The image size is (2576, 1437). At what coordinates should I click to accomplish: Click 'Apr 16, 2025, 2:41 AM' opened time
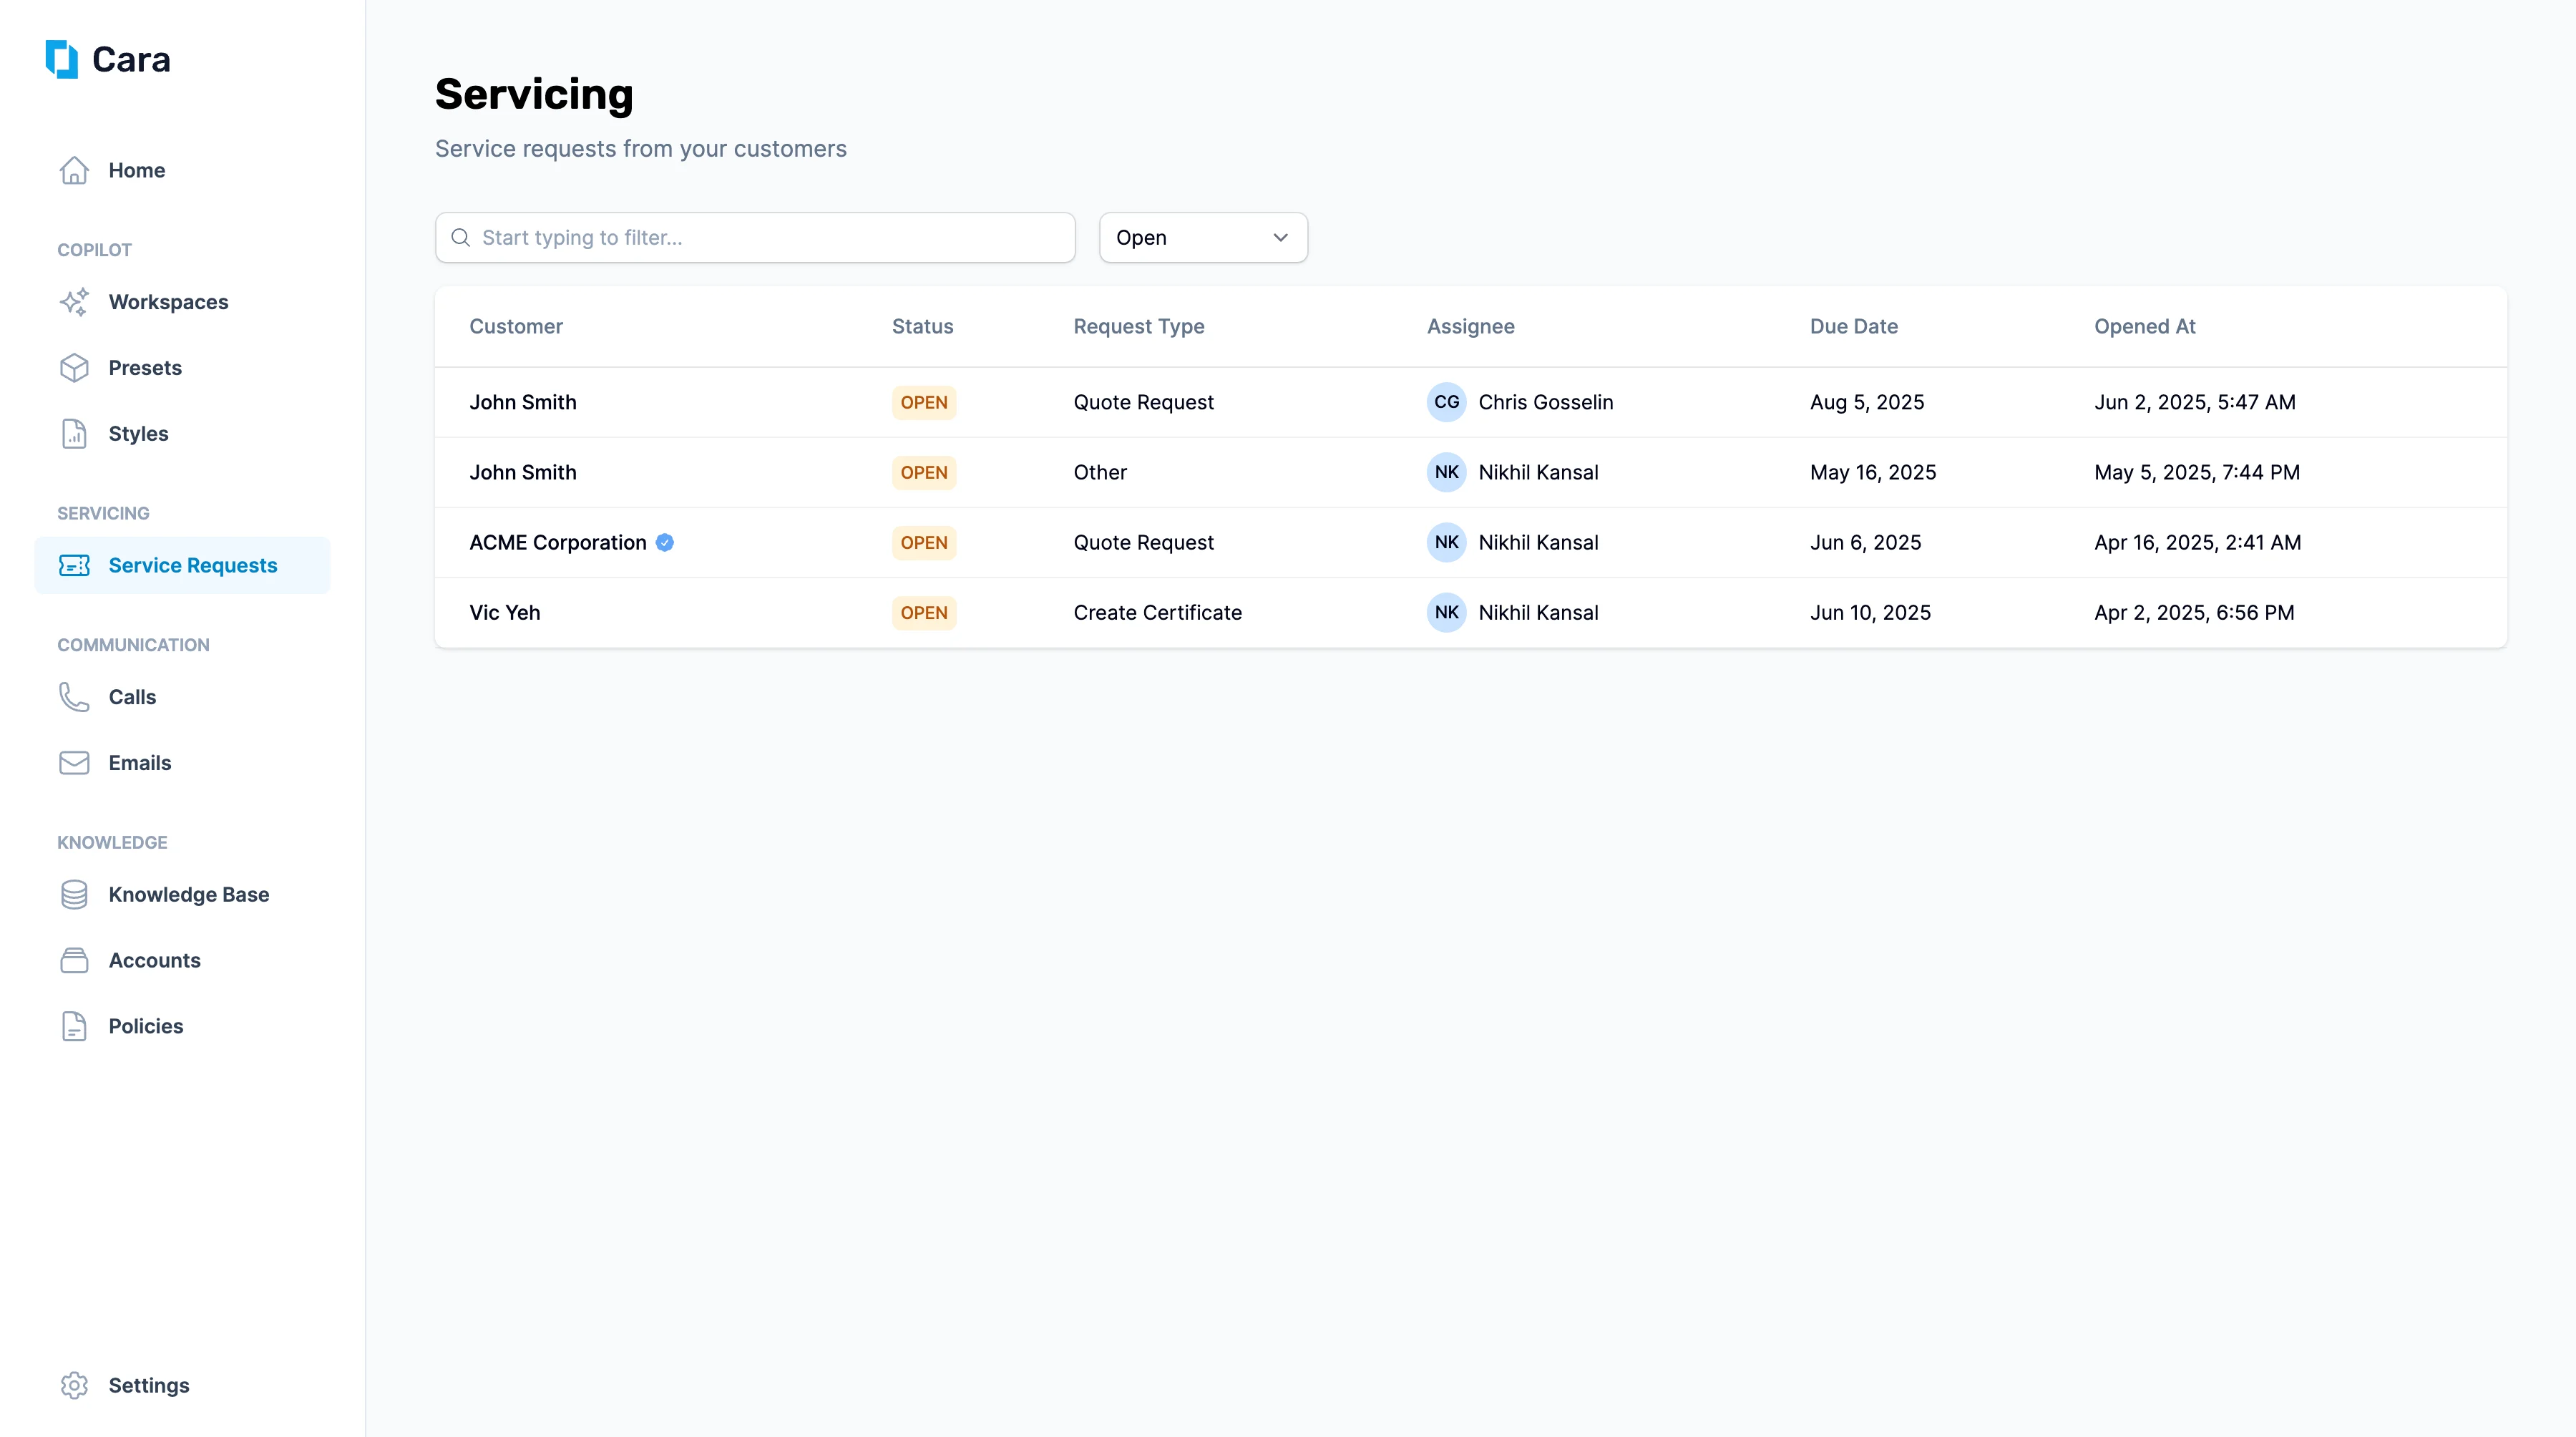click(x=2197, y=543)
